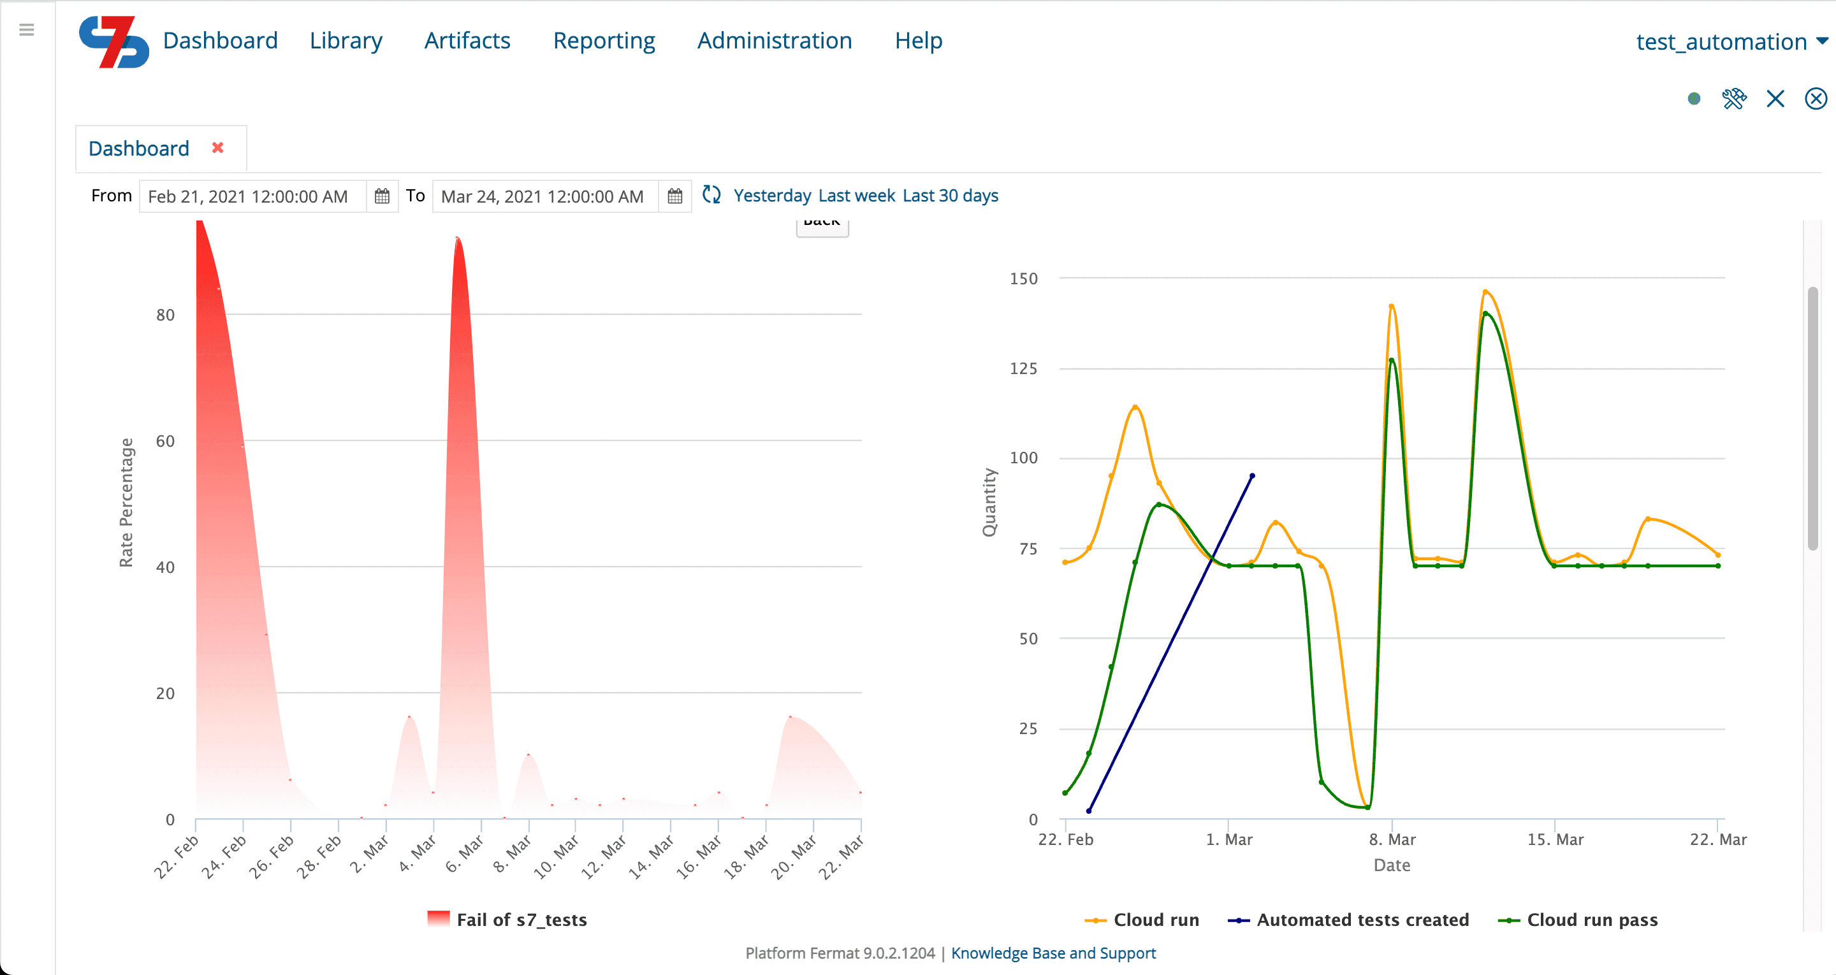Viewport: 1836px width, 975px height.
Task: Open the To date calendar picker
Action: [675, 196]
